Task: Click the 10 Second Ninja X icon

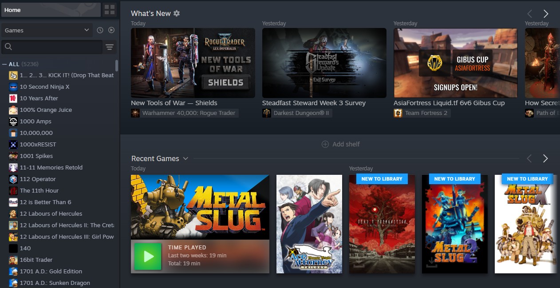Action: point(13,87)
